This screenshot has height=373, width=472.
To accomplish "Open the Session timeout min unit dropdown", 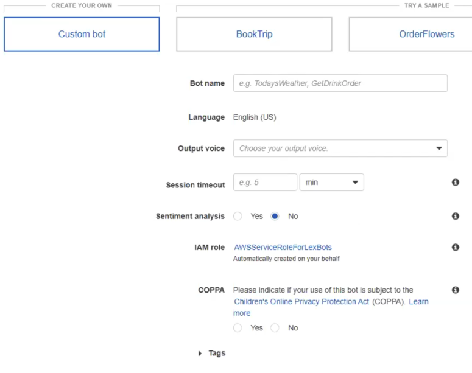I will [331, 183].
